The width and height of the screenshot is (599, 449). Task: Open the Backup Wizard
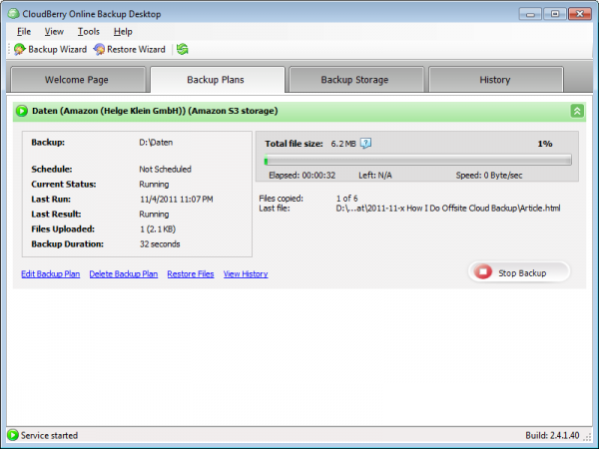point(51,49)
